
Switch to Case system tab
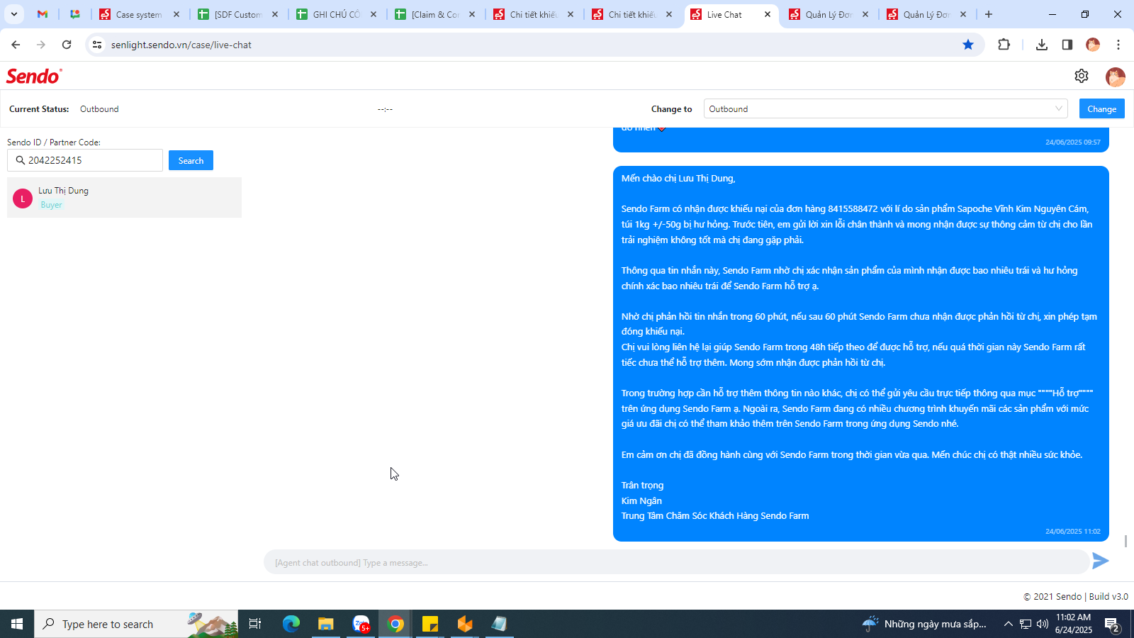(x=139, y=14)
